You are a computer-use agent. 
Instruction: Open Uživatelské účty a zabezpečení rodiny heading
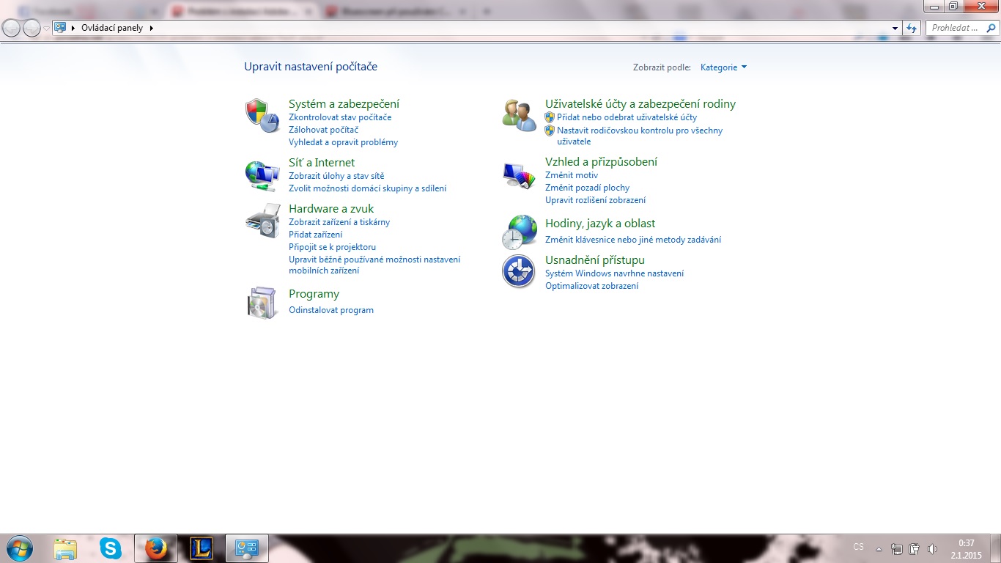point(640,104)
